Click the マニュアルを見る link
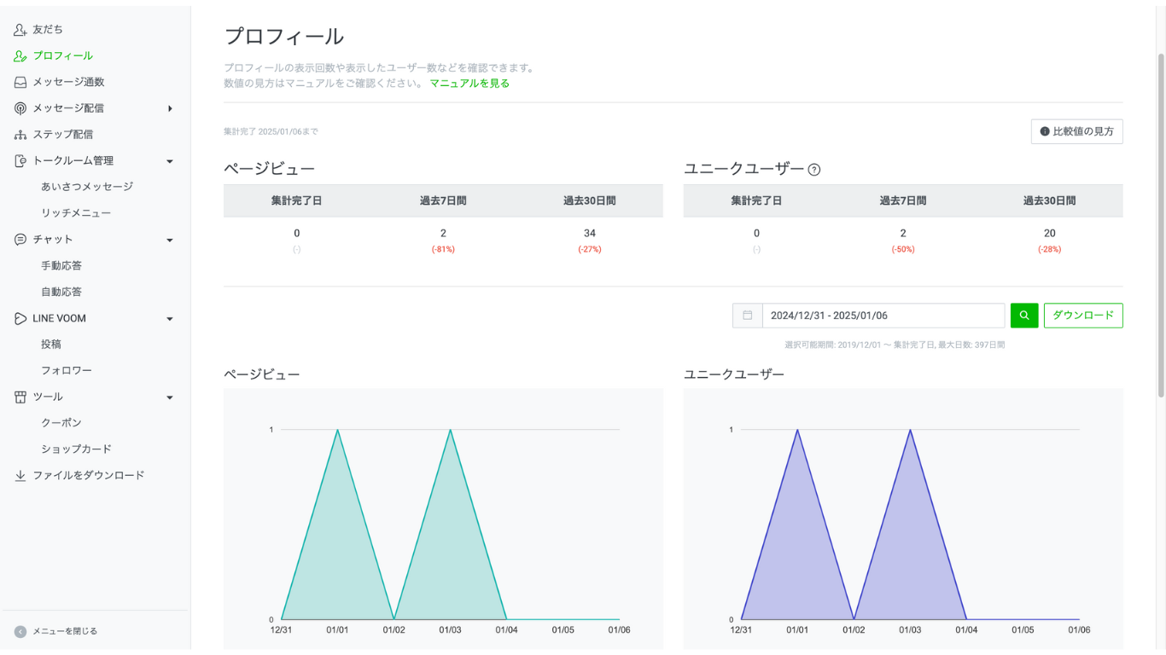 [x=469, y=84]
